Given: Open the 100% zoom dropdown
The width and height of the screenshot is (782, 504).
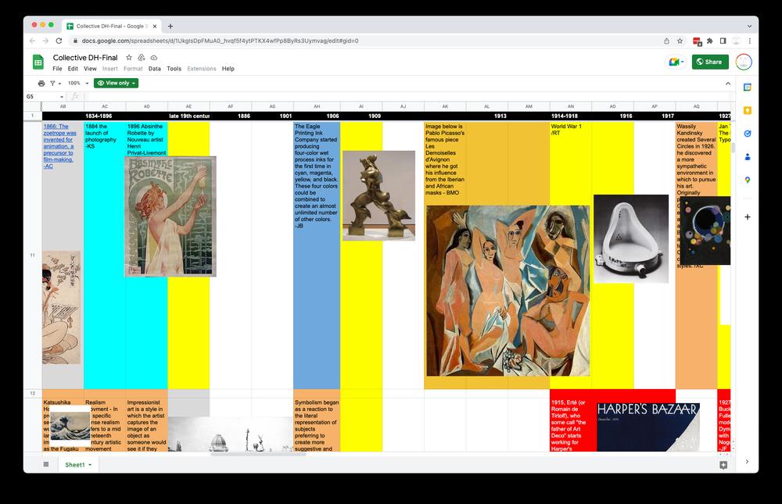Looking at the screenshot, I should [x=78, y=84].
